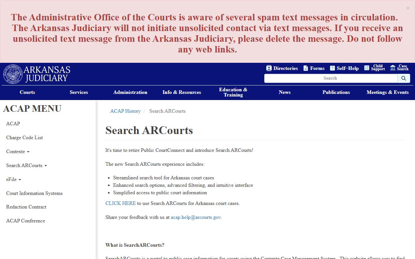Click the ACAP MENU heading
415x259 pixels.
click(32, 108)
